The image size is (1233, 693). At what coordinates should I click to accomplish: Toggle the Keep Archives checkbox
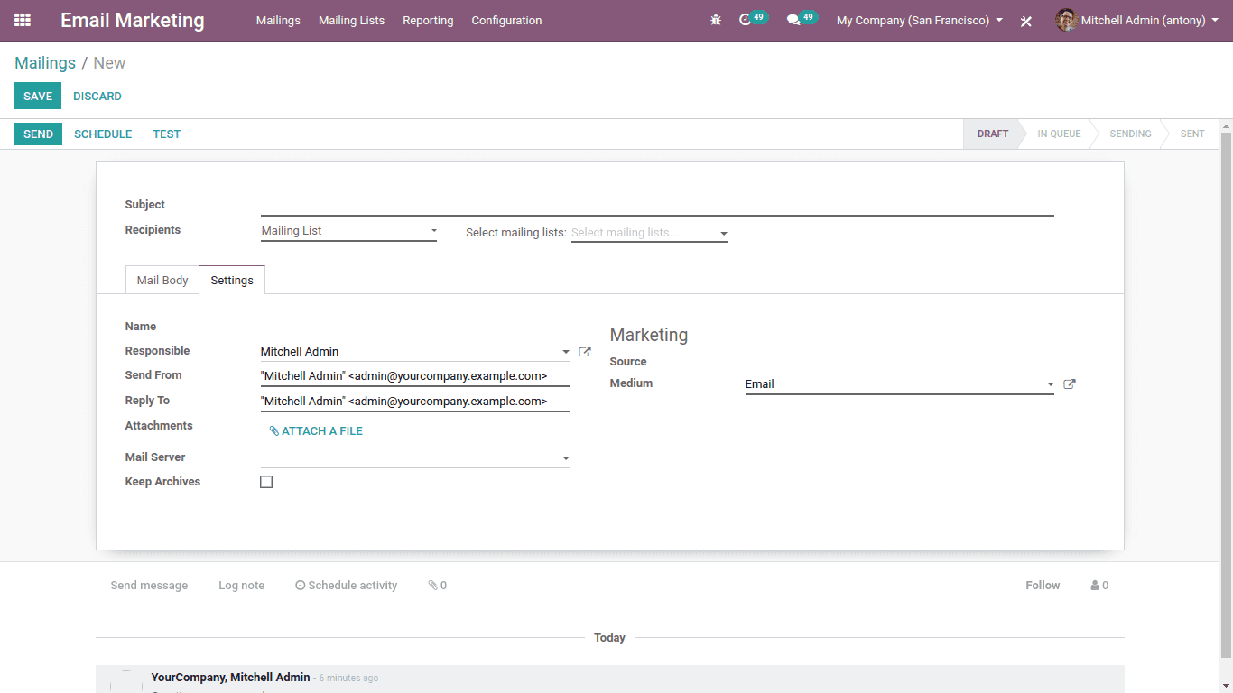click(266, 482)
